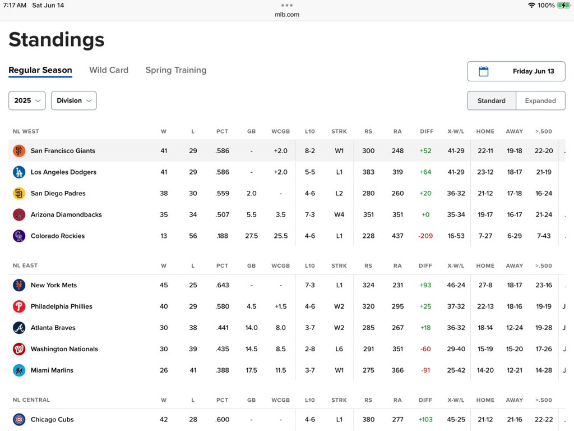Screen dimensions: 574x431
Task: Click the STRK column header in NL East
Action: (x=339, y=265)
